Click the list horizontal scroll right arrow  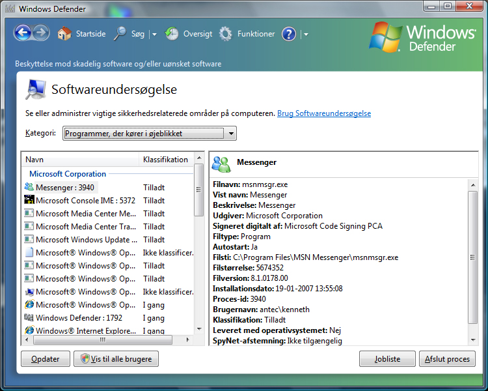click(187, 340)
